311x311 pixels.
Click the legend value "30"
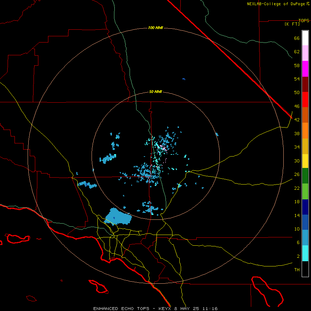pos(297,161)
